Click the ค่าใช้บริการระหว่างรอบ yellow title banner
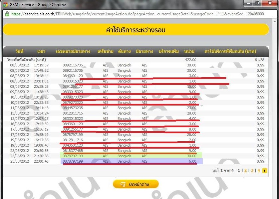 tap(136, 30)
